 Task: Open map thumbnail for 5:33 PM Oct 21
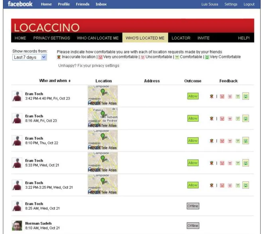pyautogui.click(x=103, y=162)
